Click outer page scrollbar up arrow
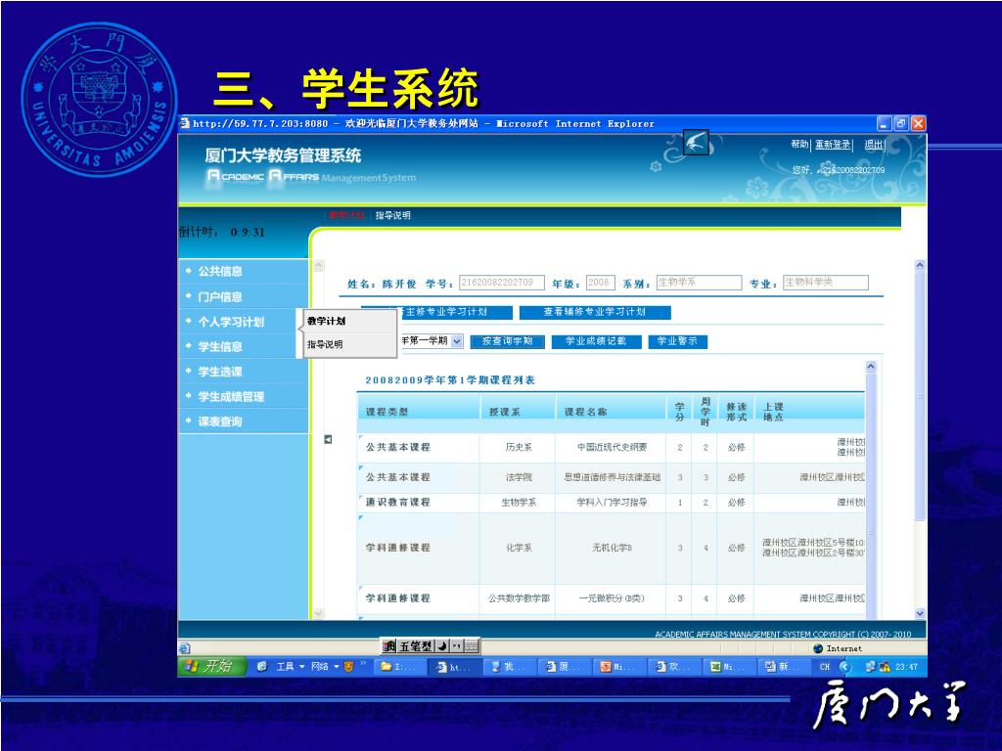The height and width of the screenshot is (751, 1002). click(x=920, y=264)
